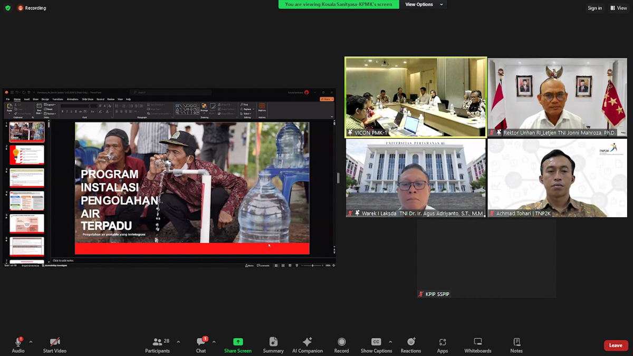Start recording with the Record button
633x356 pixels.
pyautogui.click(x=341, y=345)
